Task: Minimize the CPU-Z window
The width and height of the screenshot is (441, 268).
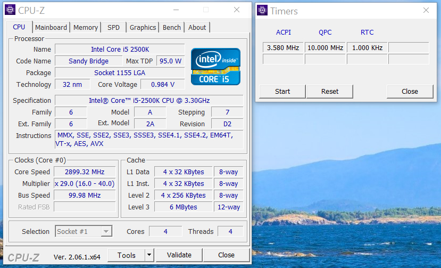Action: tap(176, 10)
